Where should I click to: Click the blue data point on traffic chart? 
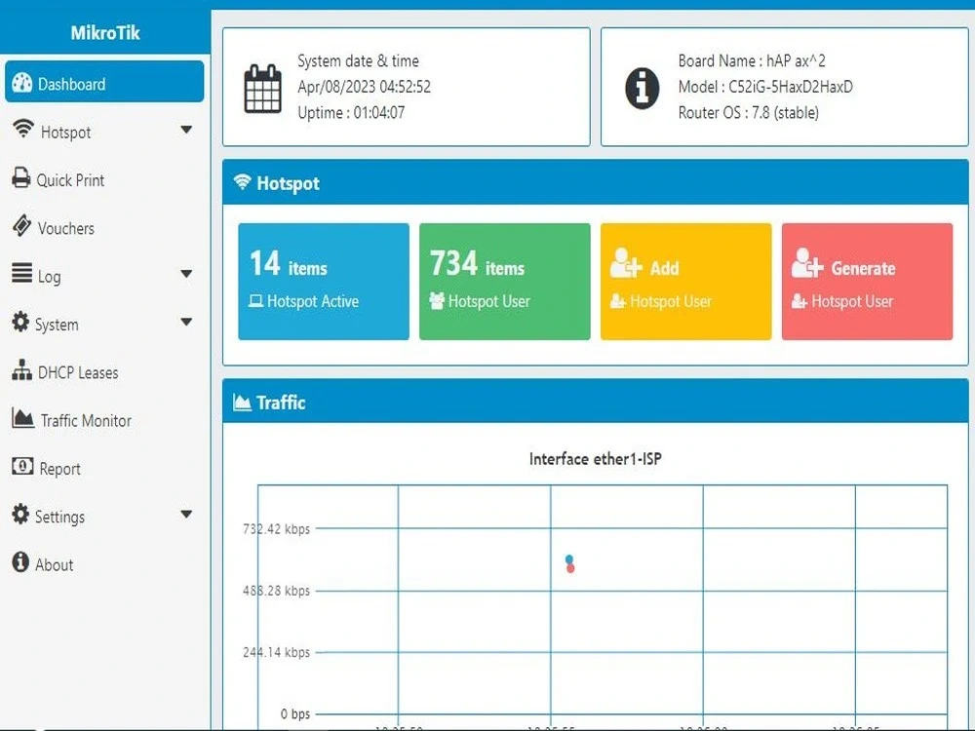[569, 559]
